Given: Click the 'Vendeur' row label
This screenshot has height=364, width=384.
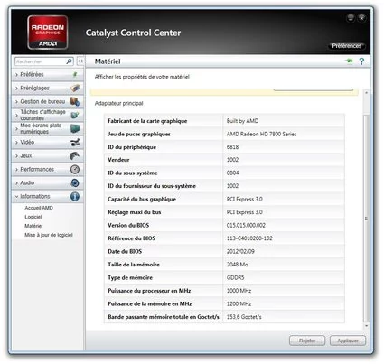Looking at the screenshot, I should point(118,160).
